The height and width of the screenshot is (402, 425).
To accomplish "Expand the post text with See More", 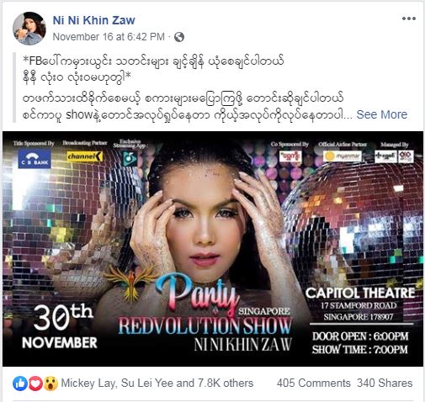I will tap(382, 114).
